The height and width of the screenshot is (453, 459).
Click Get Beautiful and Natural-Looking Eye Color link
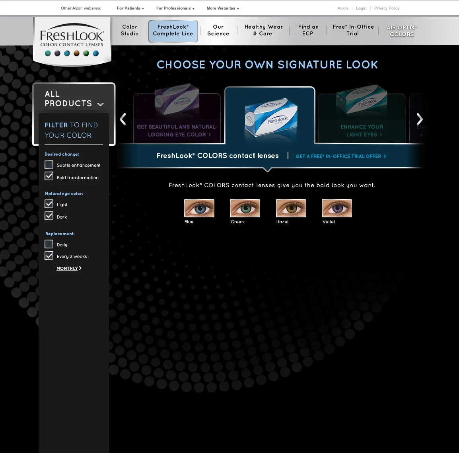click(177, 131)
